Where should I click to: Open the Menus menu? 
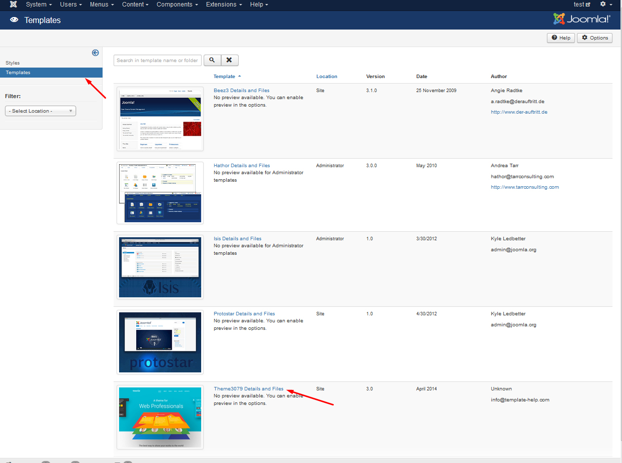102,5
